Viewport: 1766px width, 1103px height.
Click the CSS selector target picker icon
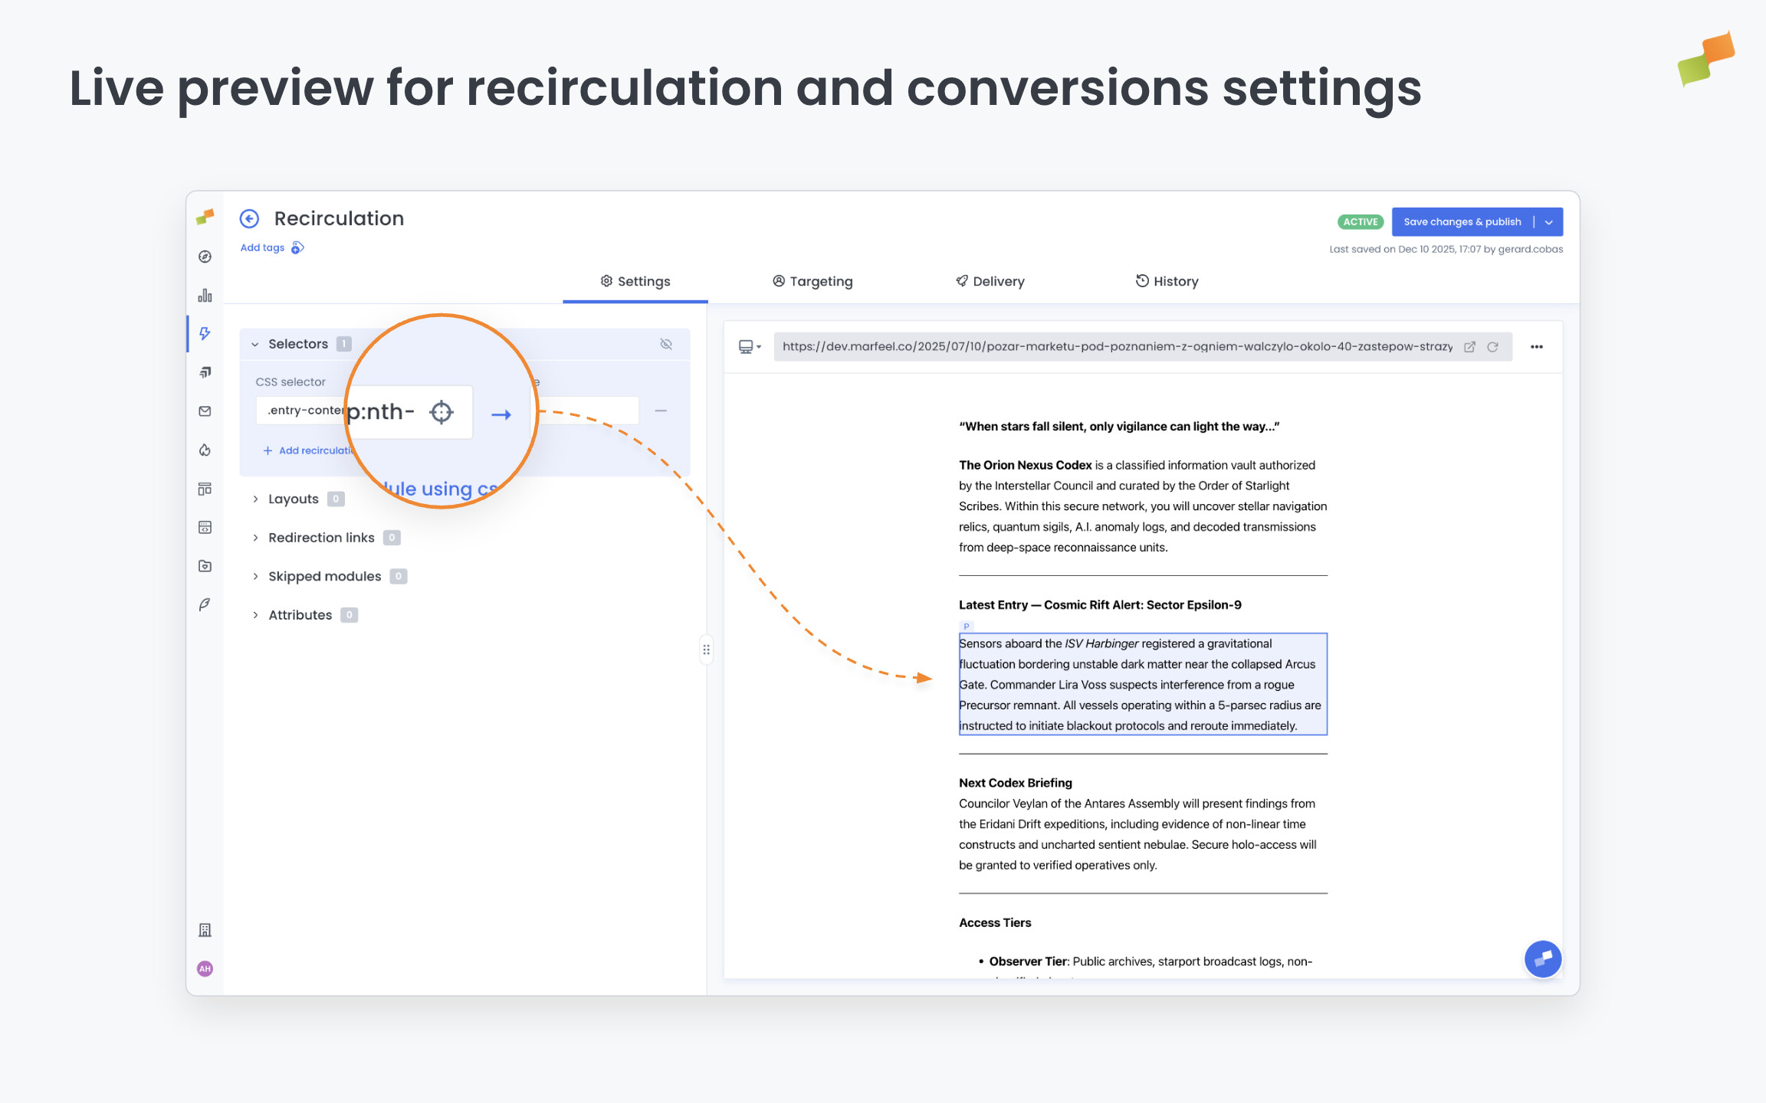click(x=441, y=411)
